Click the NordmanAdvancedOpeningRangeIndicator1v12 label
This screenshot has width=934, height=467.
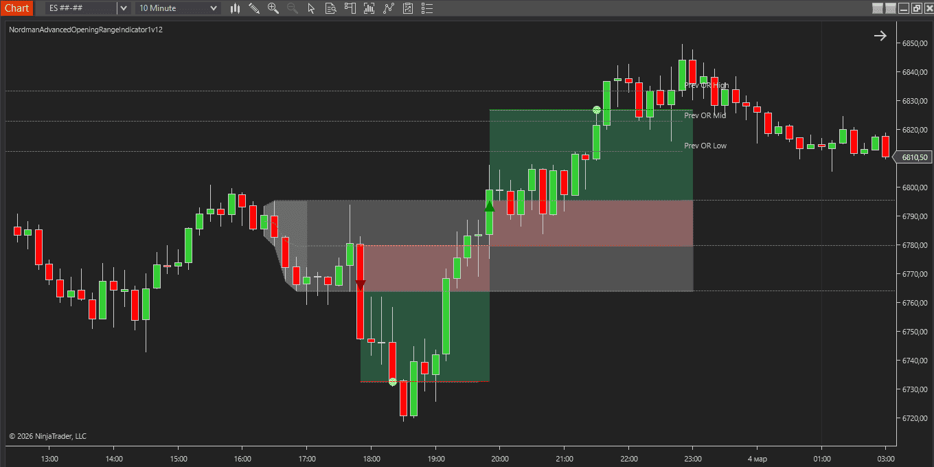tap(86, 30)
